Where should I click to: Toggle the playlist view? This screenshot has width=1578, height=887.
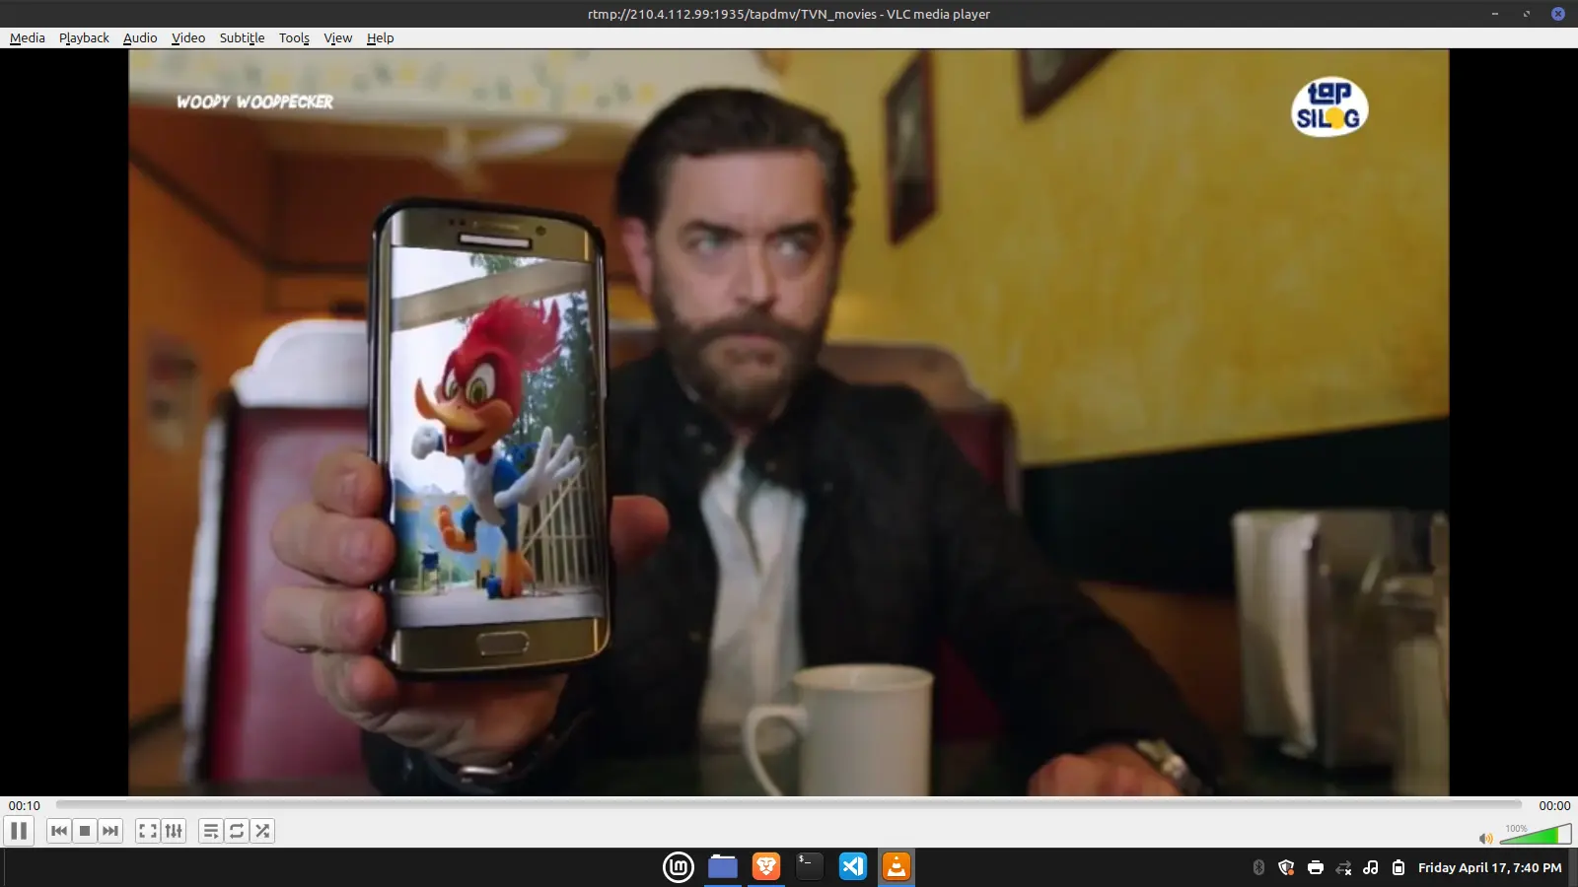211,831
